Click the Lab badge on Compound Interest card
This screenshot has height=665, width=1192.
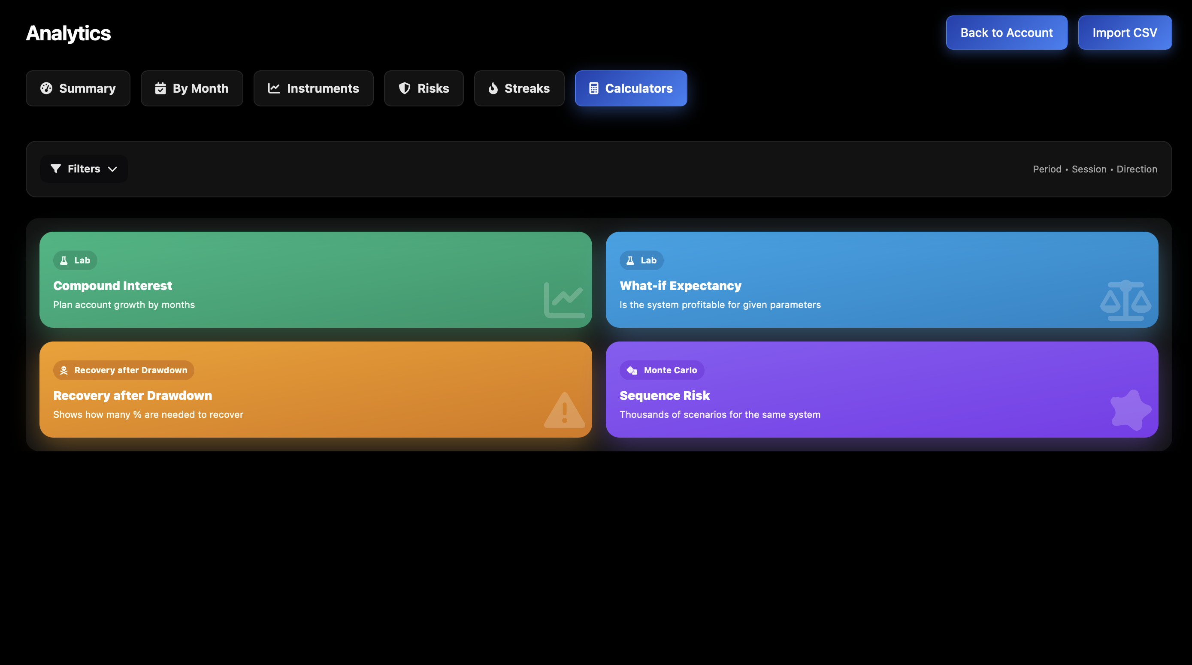75,260
